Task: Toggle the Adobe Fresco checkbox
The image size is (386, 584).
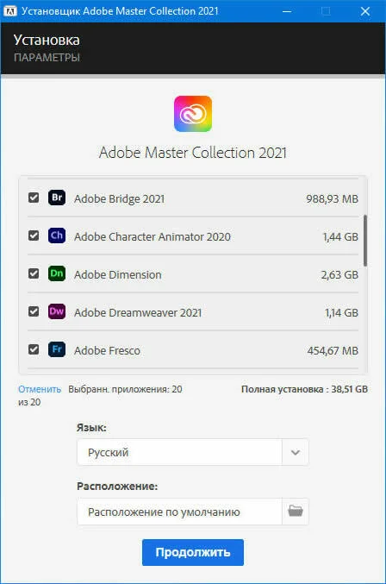Action: coord(34,349)
